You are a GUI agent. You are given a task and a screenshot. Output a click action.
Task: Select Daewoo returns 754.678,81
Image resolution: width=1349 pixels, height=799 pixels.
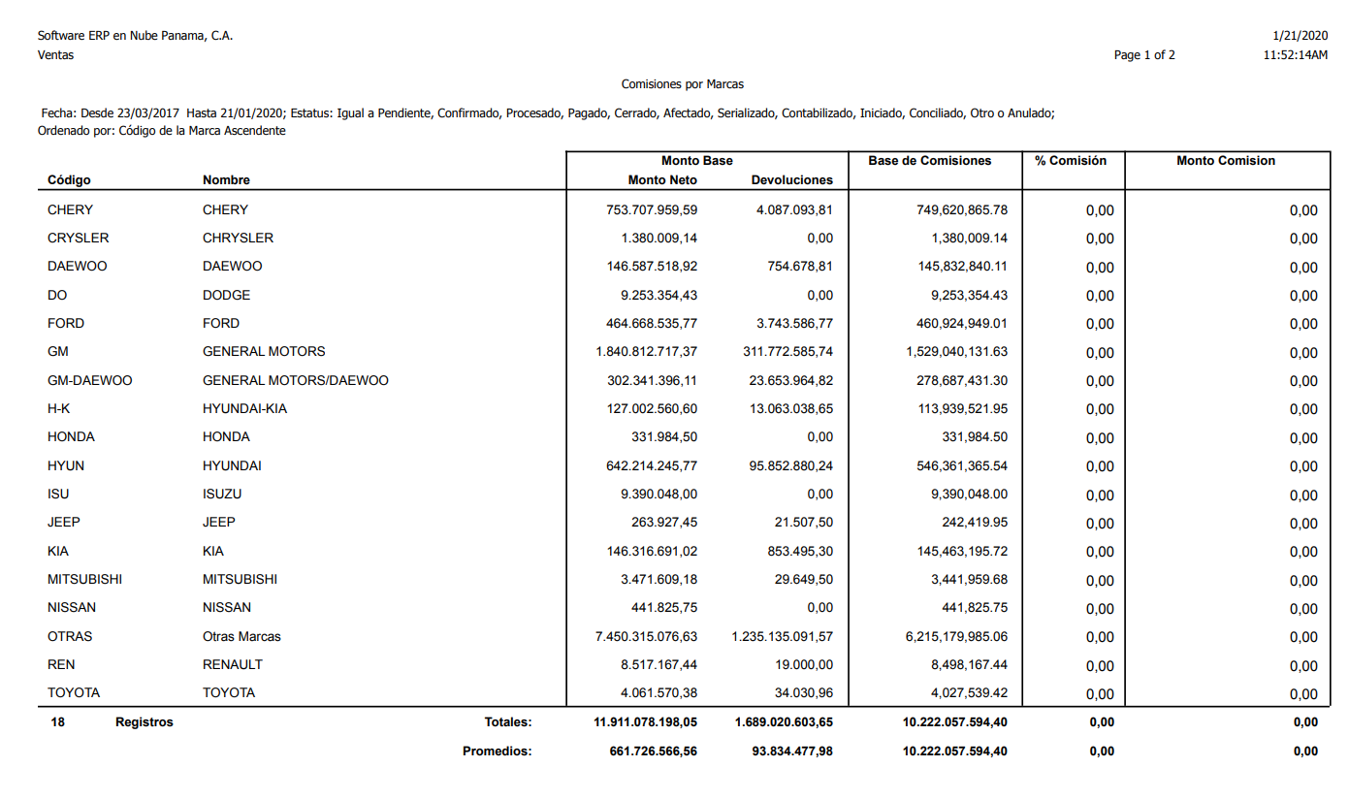(x=801, y=267)
